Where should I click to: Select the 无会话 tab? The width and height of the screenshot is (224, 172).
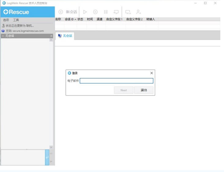pos(65,36)
